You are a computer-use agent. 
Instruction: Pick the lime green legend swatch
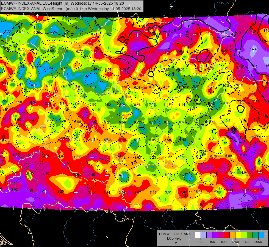point(244,235)
